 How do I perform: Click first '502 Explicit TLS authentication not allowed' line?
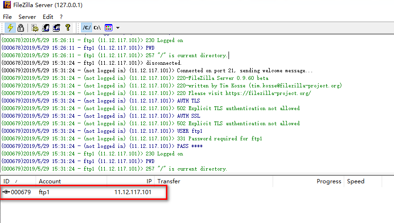click(x=150, y=108)
